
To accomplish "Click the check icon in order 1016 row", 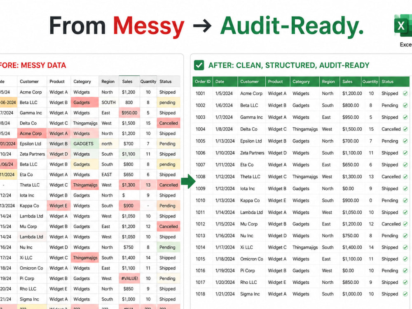I will [405, 271].
